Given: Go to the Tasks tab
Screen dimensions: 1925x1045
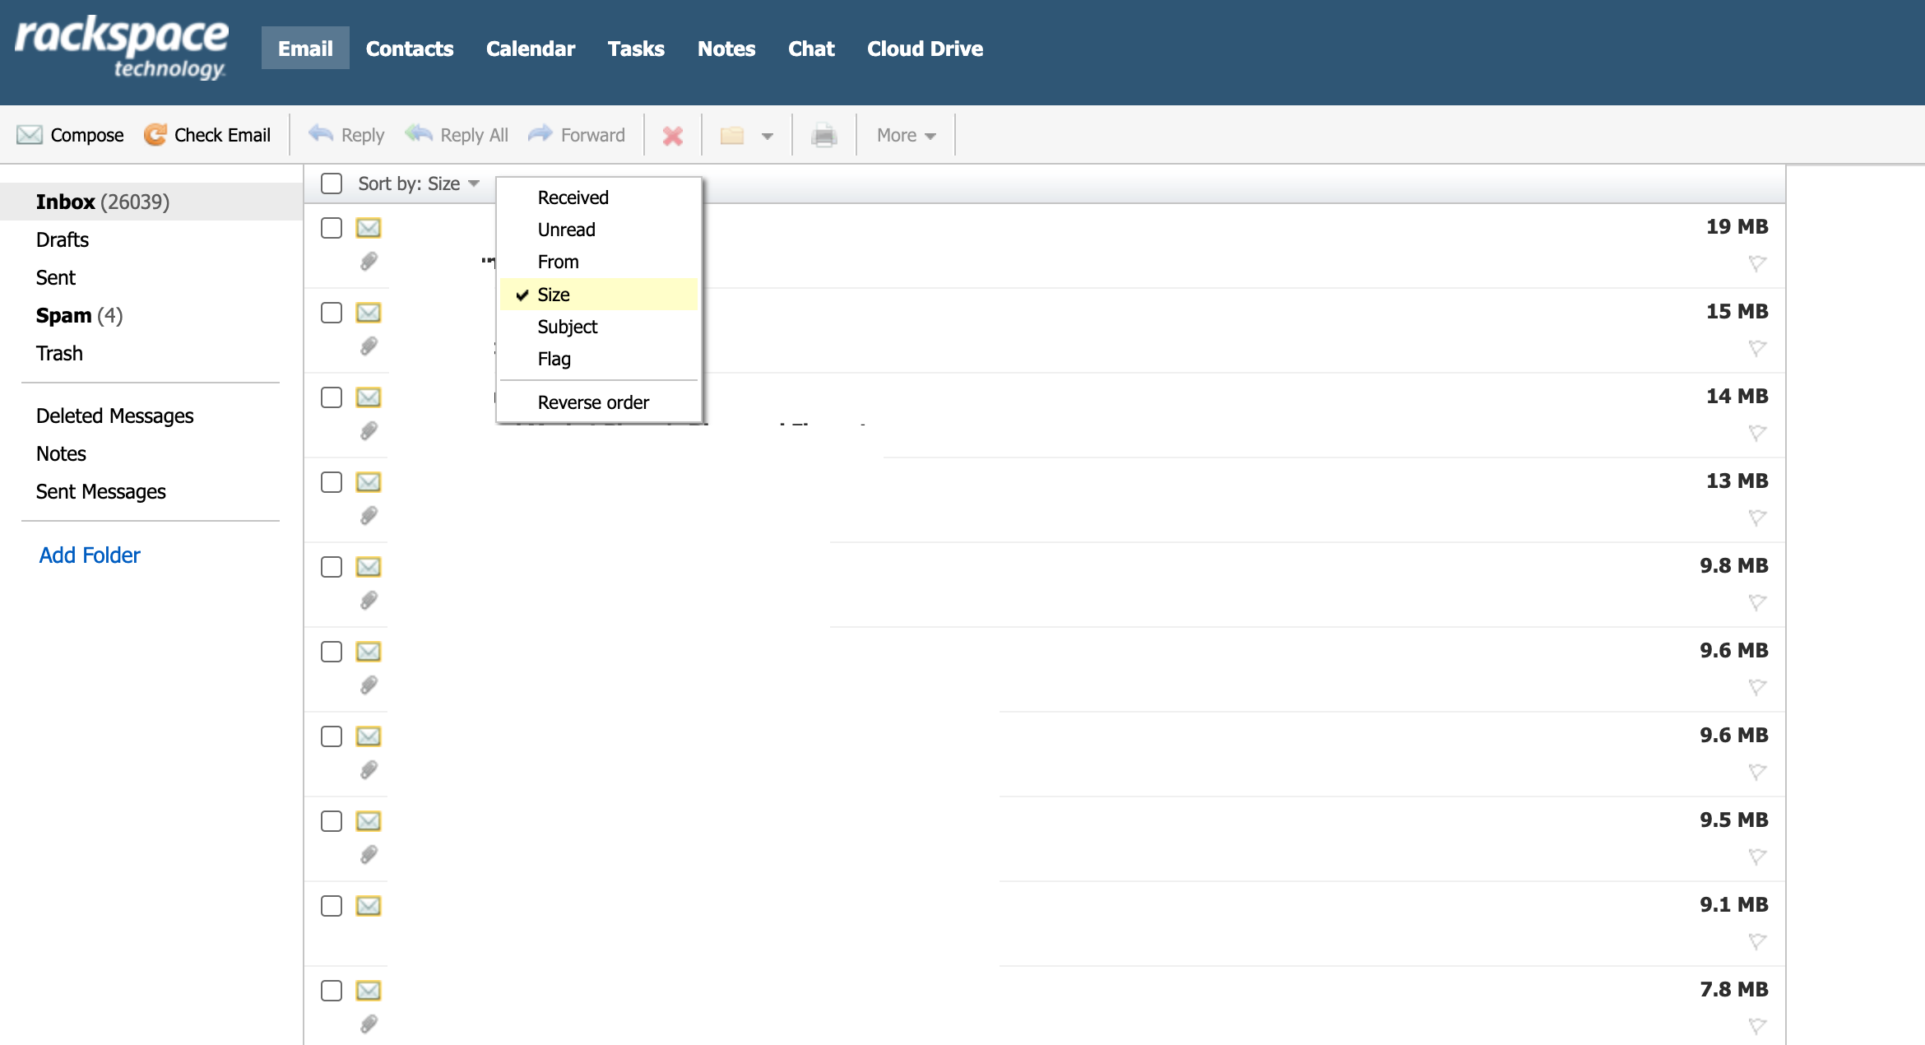Looking at the screenshot, I should tap(636, 49).
